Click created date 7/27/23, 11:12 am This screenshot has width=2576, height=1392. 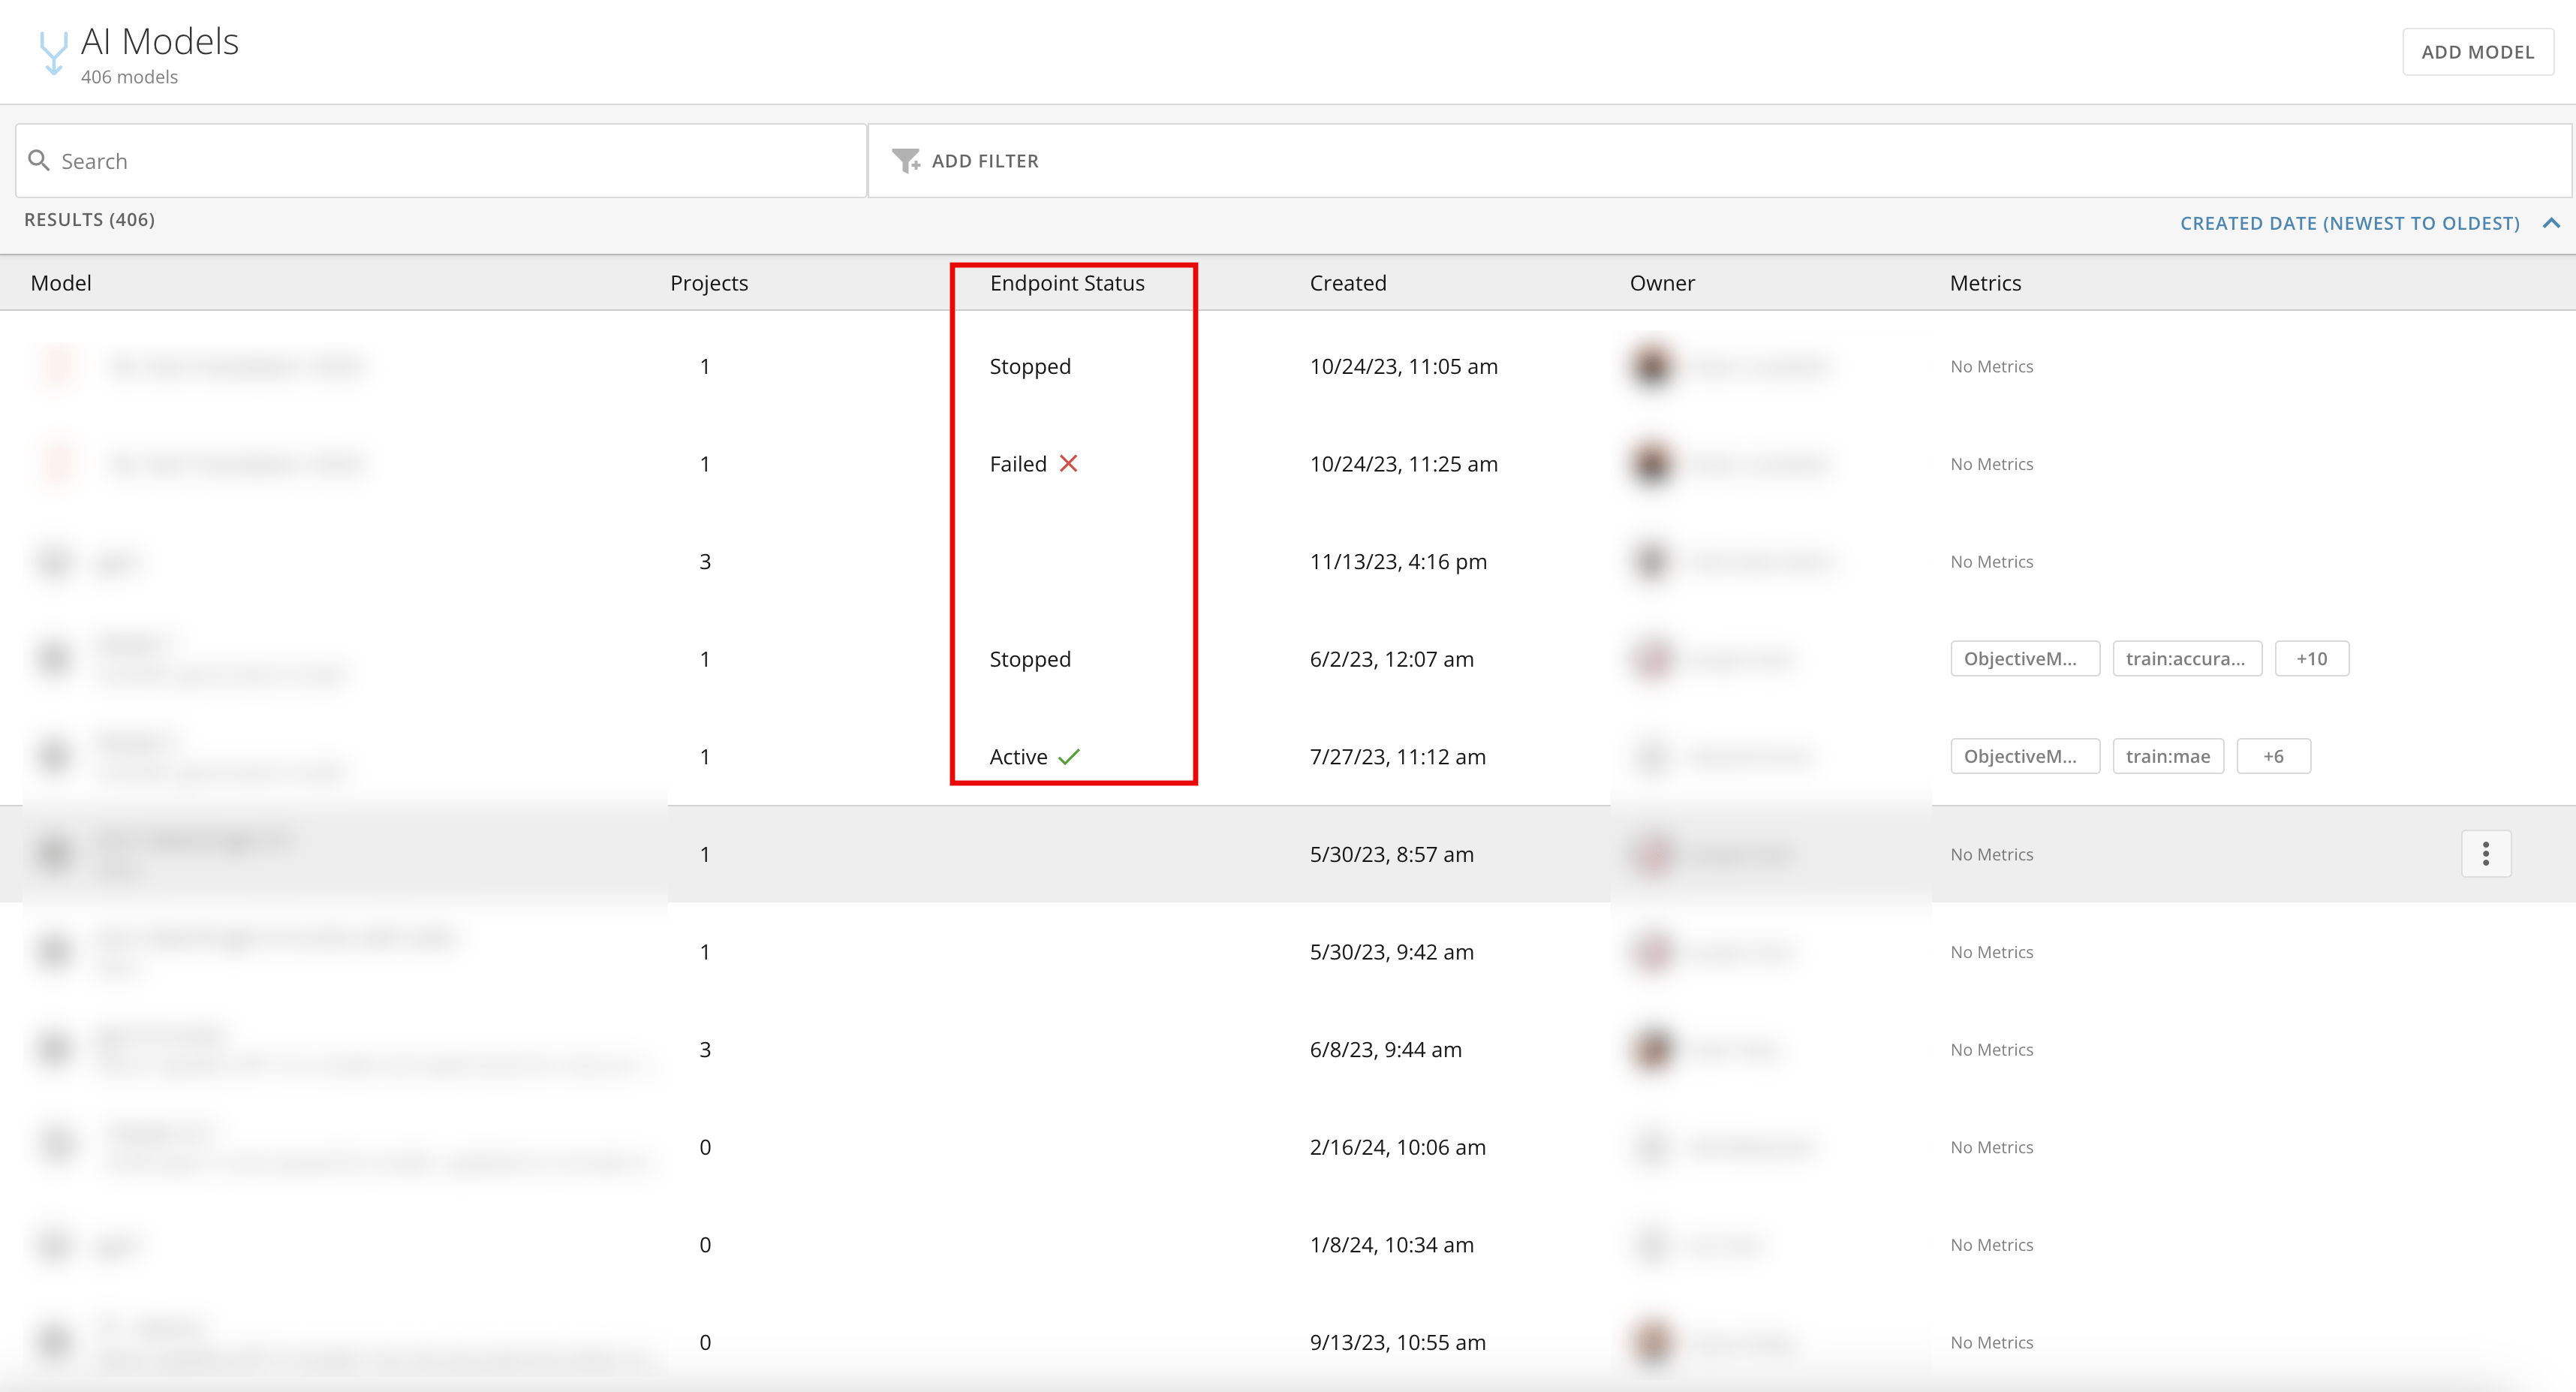click(x=1397, y=757)
